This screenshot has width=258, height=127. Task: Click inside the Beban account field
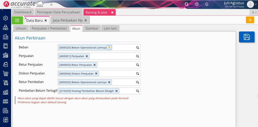[99, 47]
